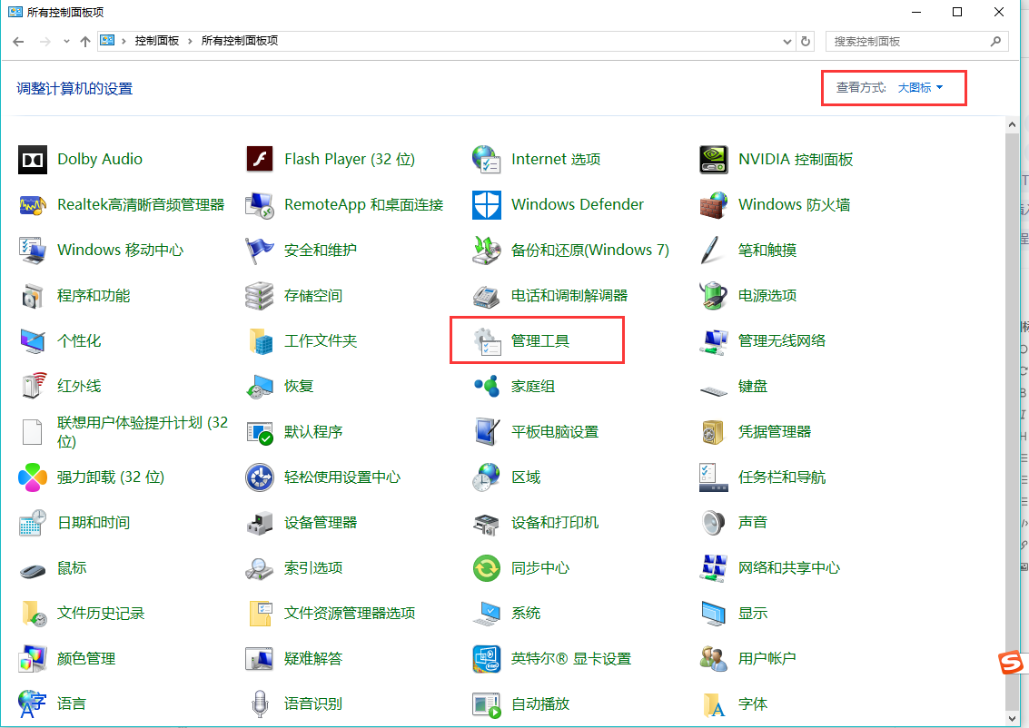
Task: Open the 工作文件夹 icon
Action: click(x=260, y=341)
